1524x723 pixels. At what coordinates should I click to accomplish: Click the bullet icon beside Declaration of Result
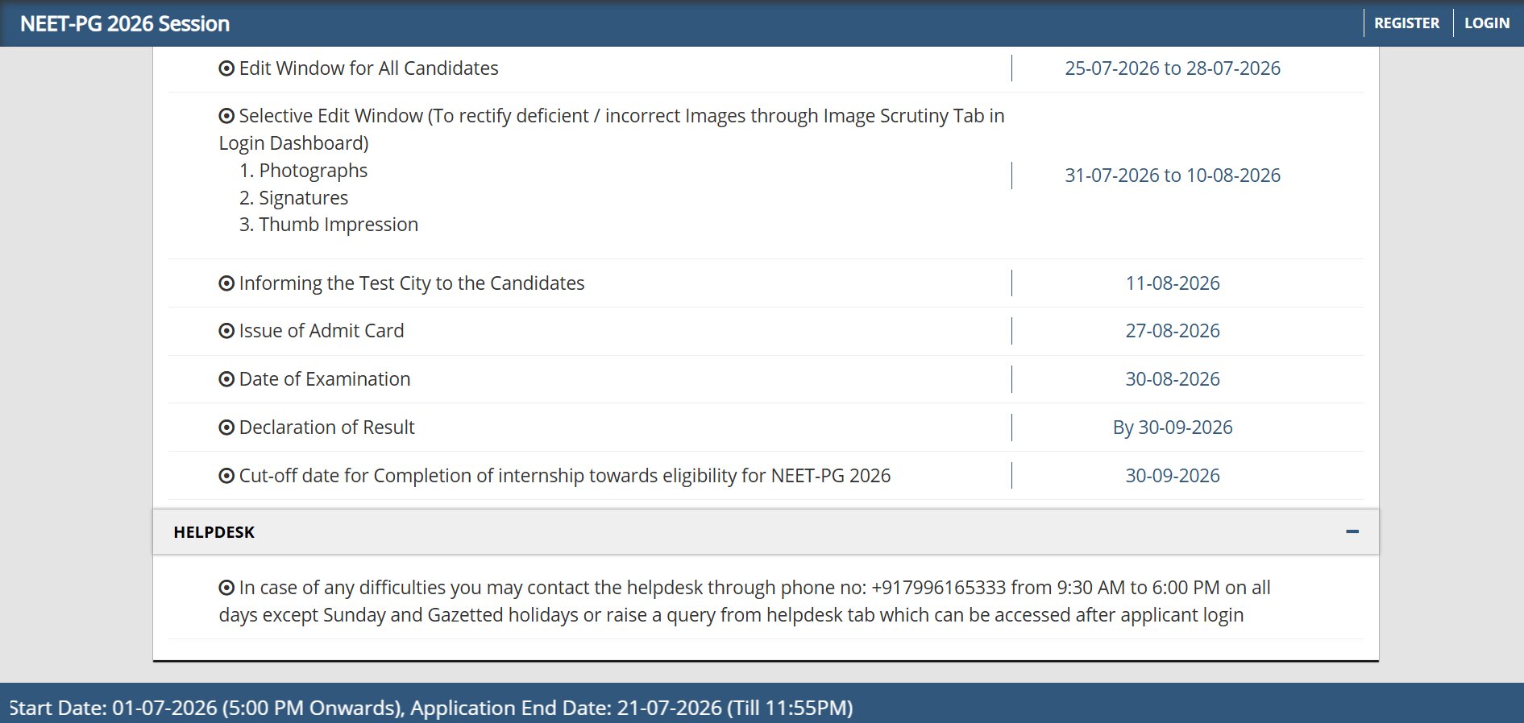pyautogui.click(x=226, y=428)
